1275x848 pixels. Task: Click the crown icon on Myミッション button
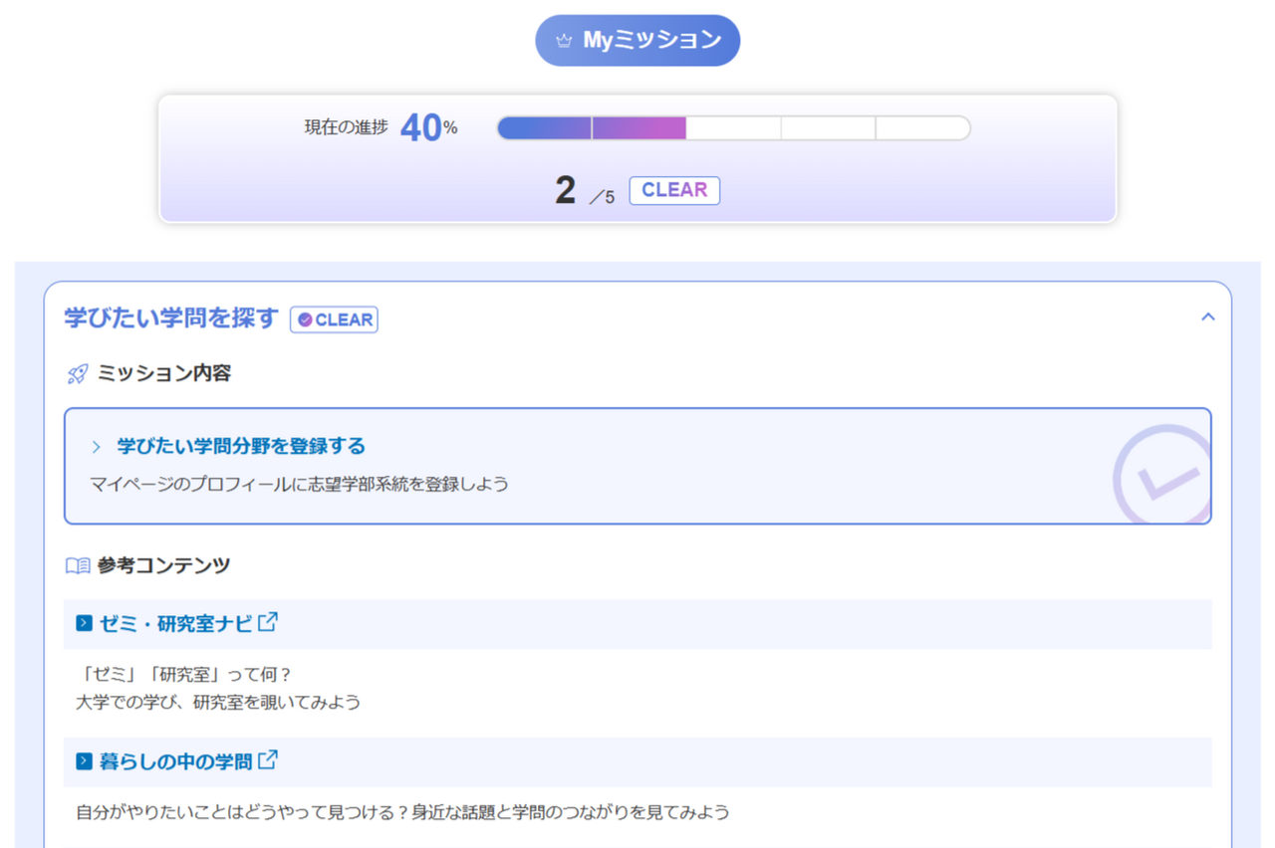click(565, 40)
